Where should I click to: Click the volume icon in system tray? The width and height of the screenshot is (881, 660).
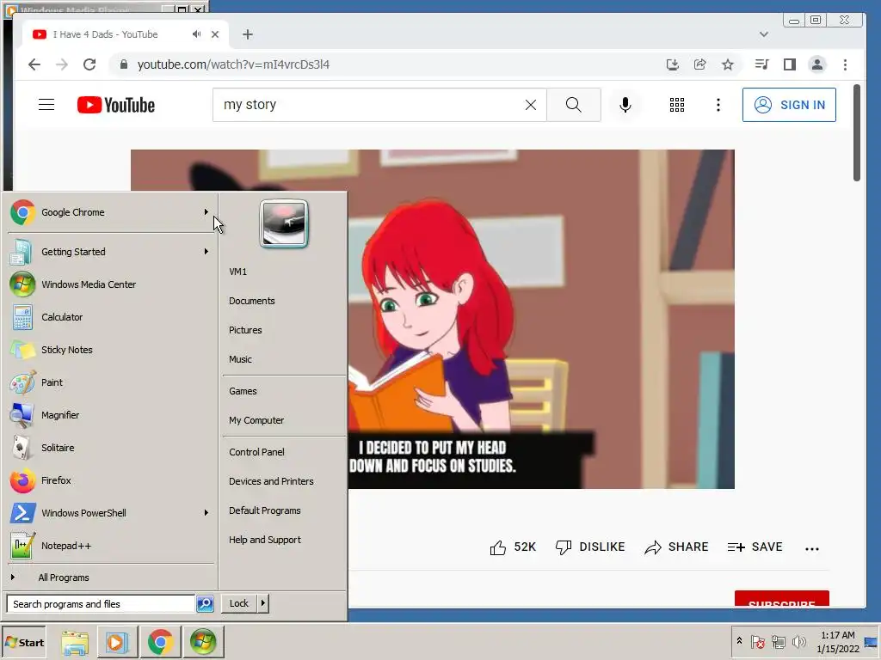click(798, 641)
